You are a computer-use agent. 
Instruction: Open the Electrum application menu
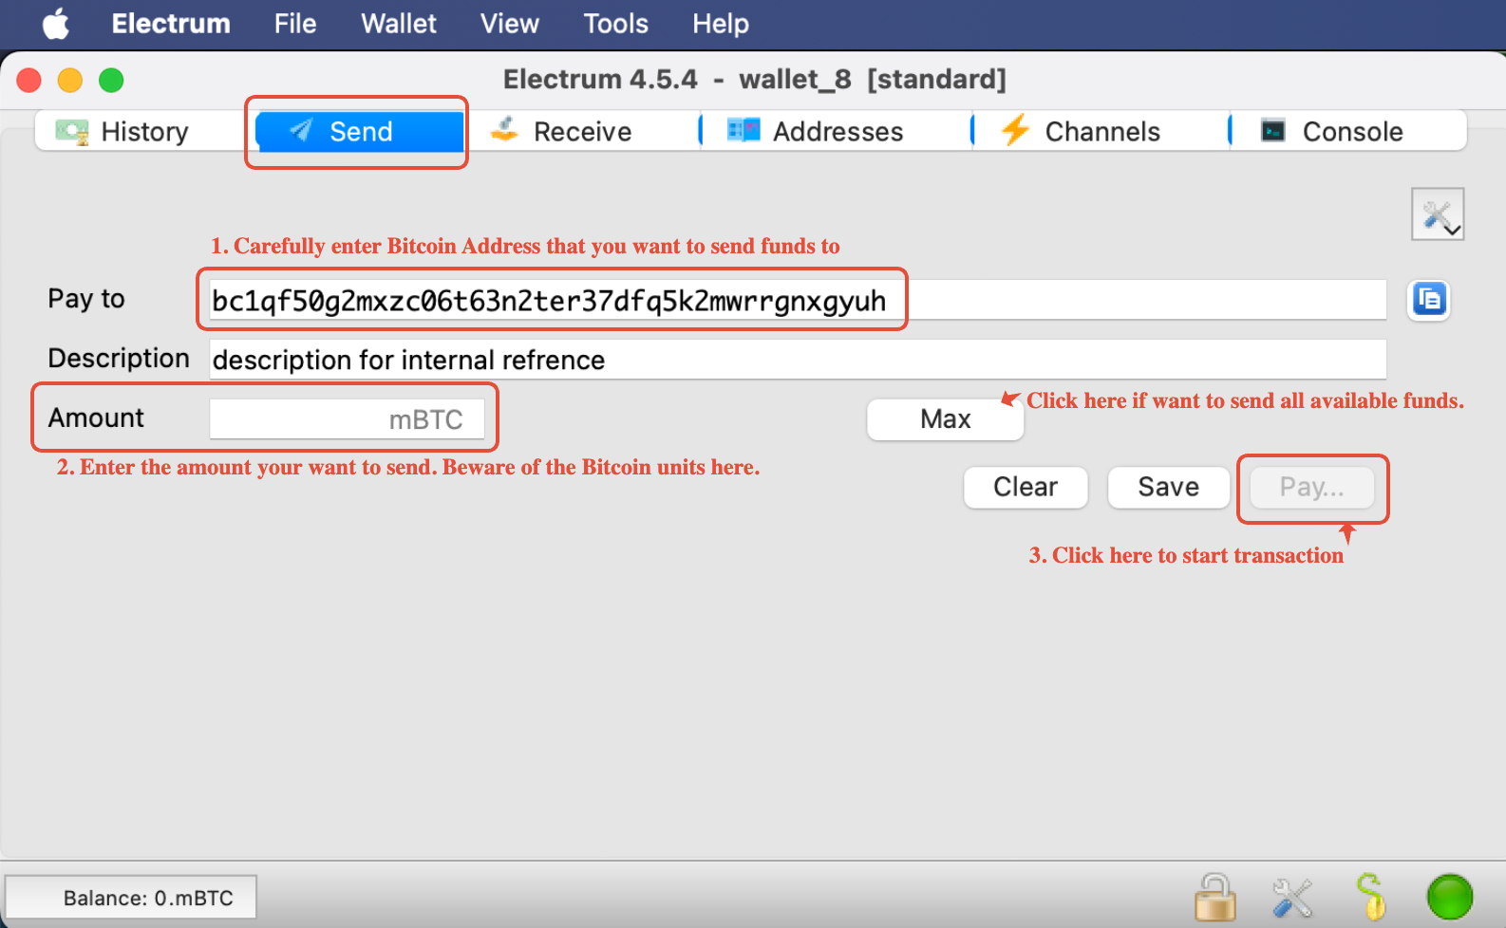coord(171,24)
